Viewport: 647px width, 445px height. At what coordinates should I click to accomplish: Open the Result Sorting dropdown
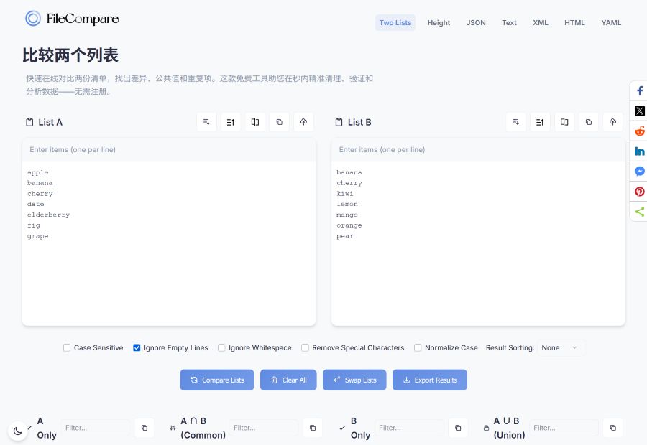560,347
